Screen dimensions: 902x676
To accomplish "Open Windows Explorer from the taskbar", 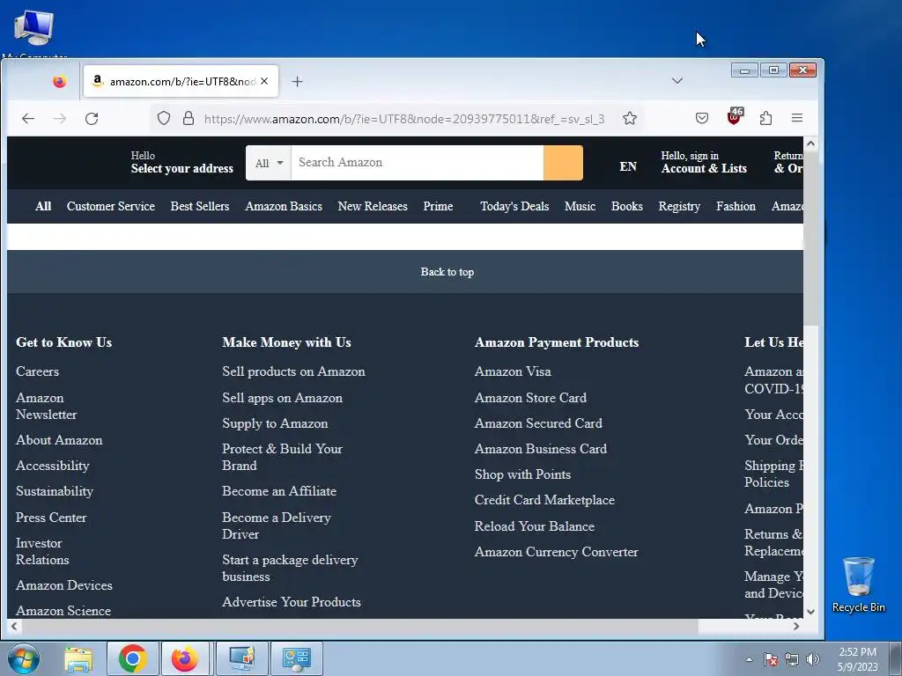I will pyautogui.click(x=78, y=658).
